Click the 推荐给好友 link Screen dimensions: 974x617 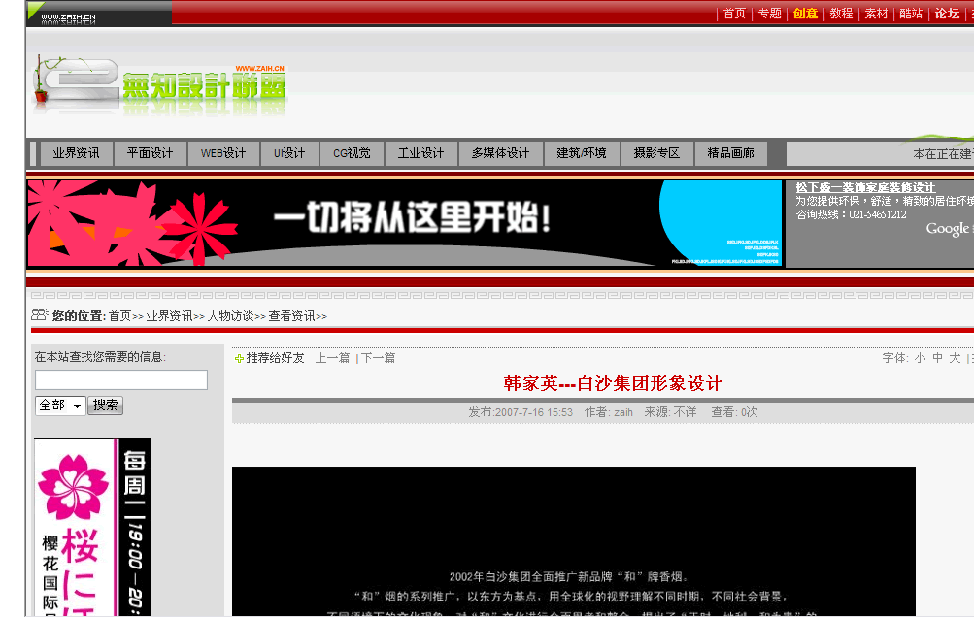click(x=275, y=358)
